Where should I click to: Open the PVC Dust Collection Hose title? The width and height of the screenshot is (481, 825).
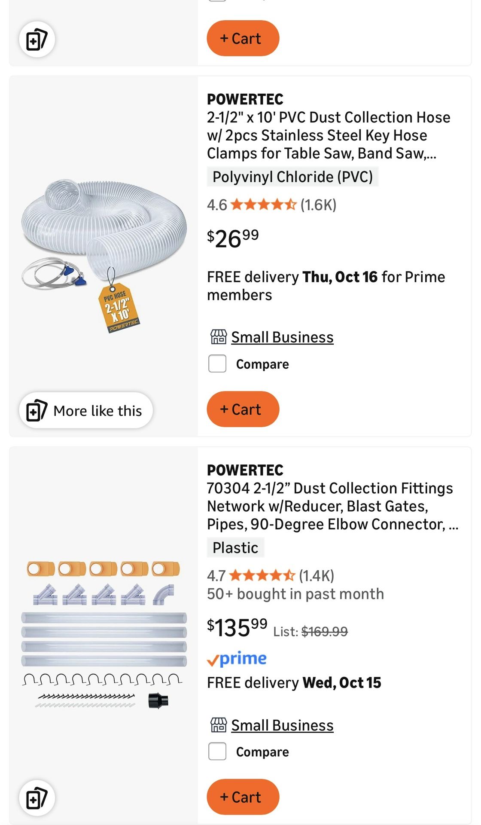point(328,135)
